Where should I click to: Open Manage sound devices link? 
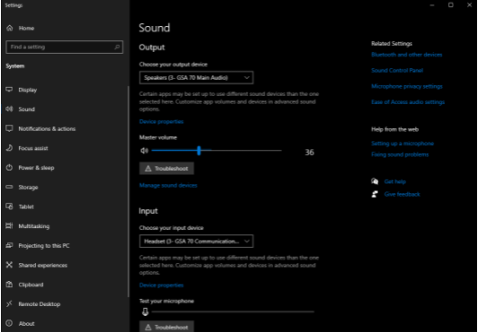pyautogui.click(x=168, y=185)
